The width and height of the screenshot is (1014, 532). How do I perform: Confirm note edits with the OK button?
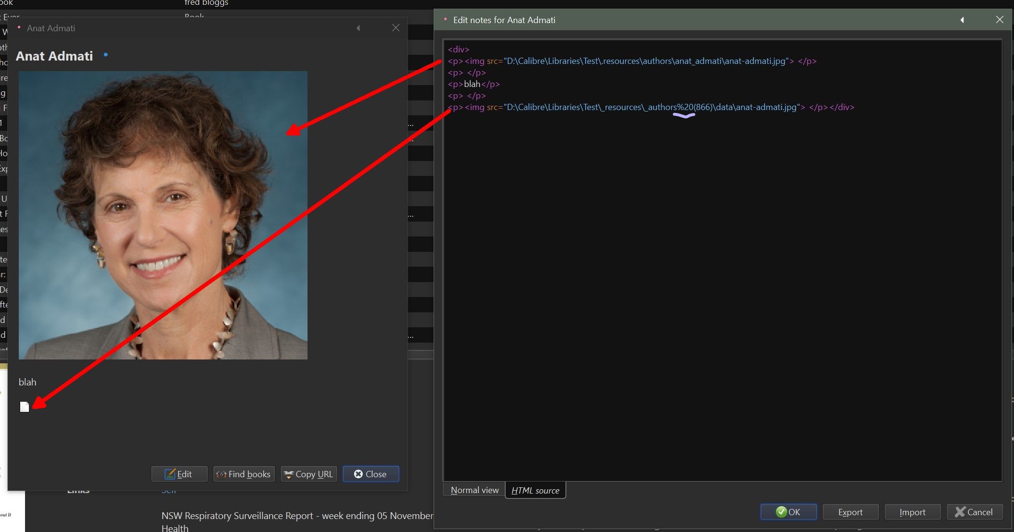pyautogui.click(x=788, y=512)
